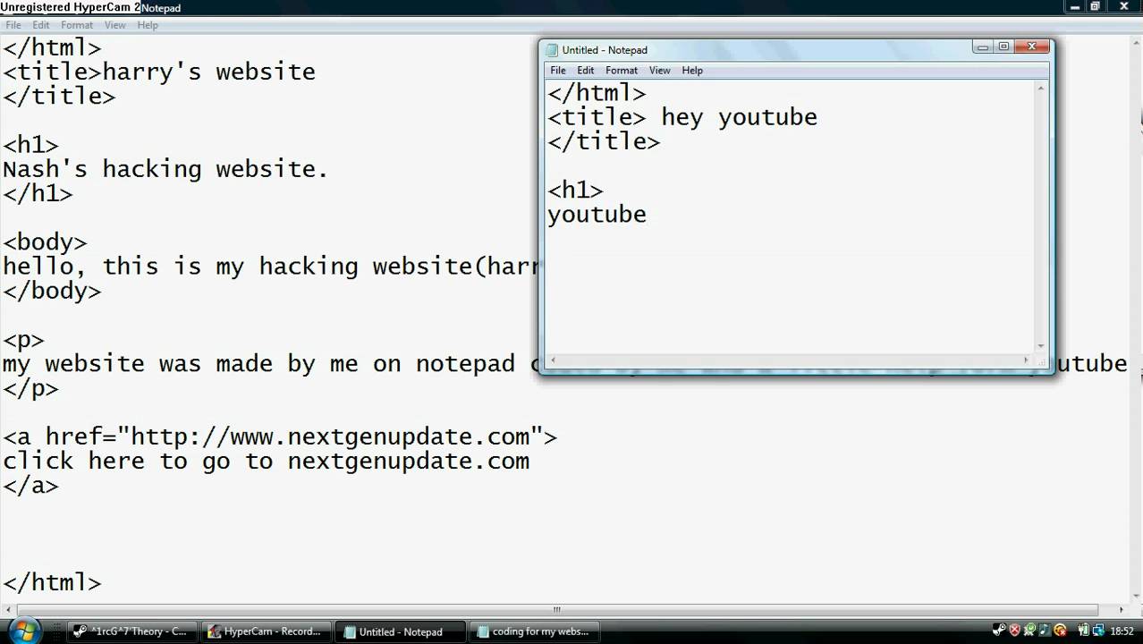
Task: Close the small Untitled Notepad window
Action: point(1032,47)
